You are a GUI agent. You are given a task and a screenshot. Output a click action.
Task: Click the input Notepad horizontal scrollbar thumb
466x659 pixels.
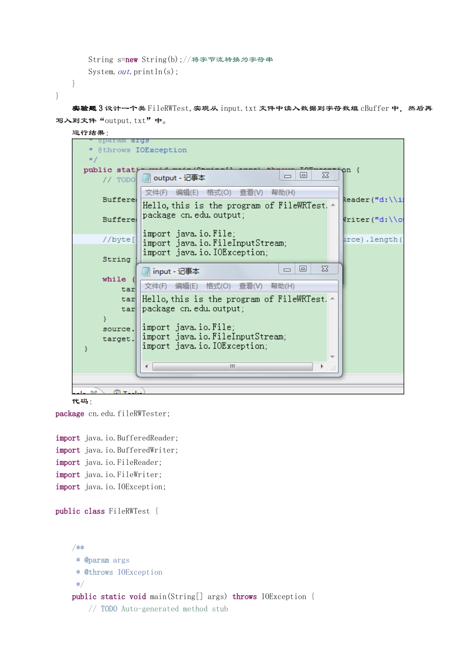point(233,366)
